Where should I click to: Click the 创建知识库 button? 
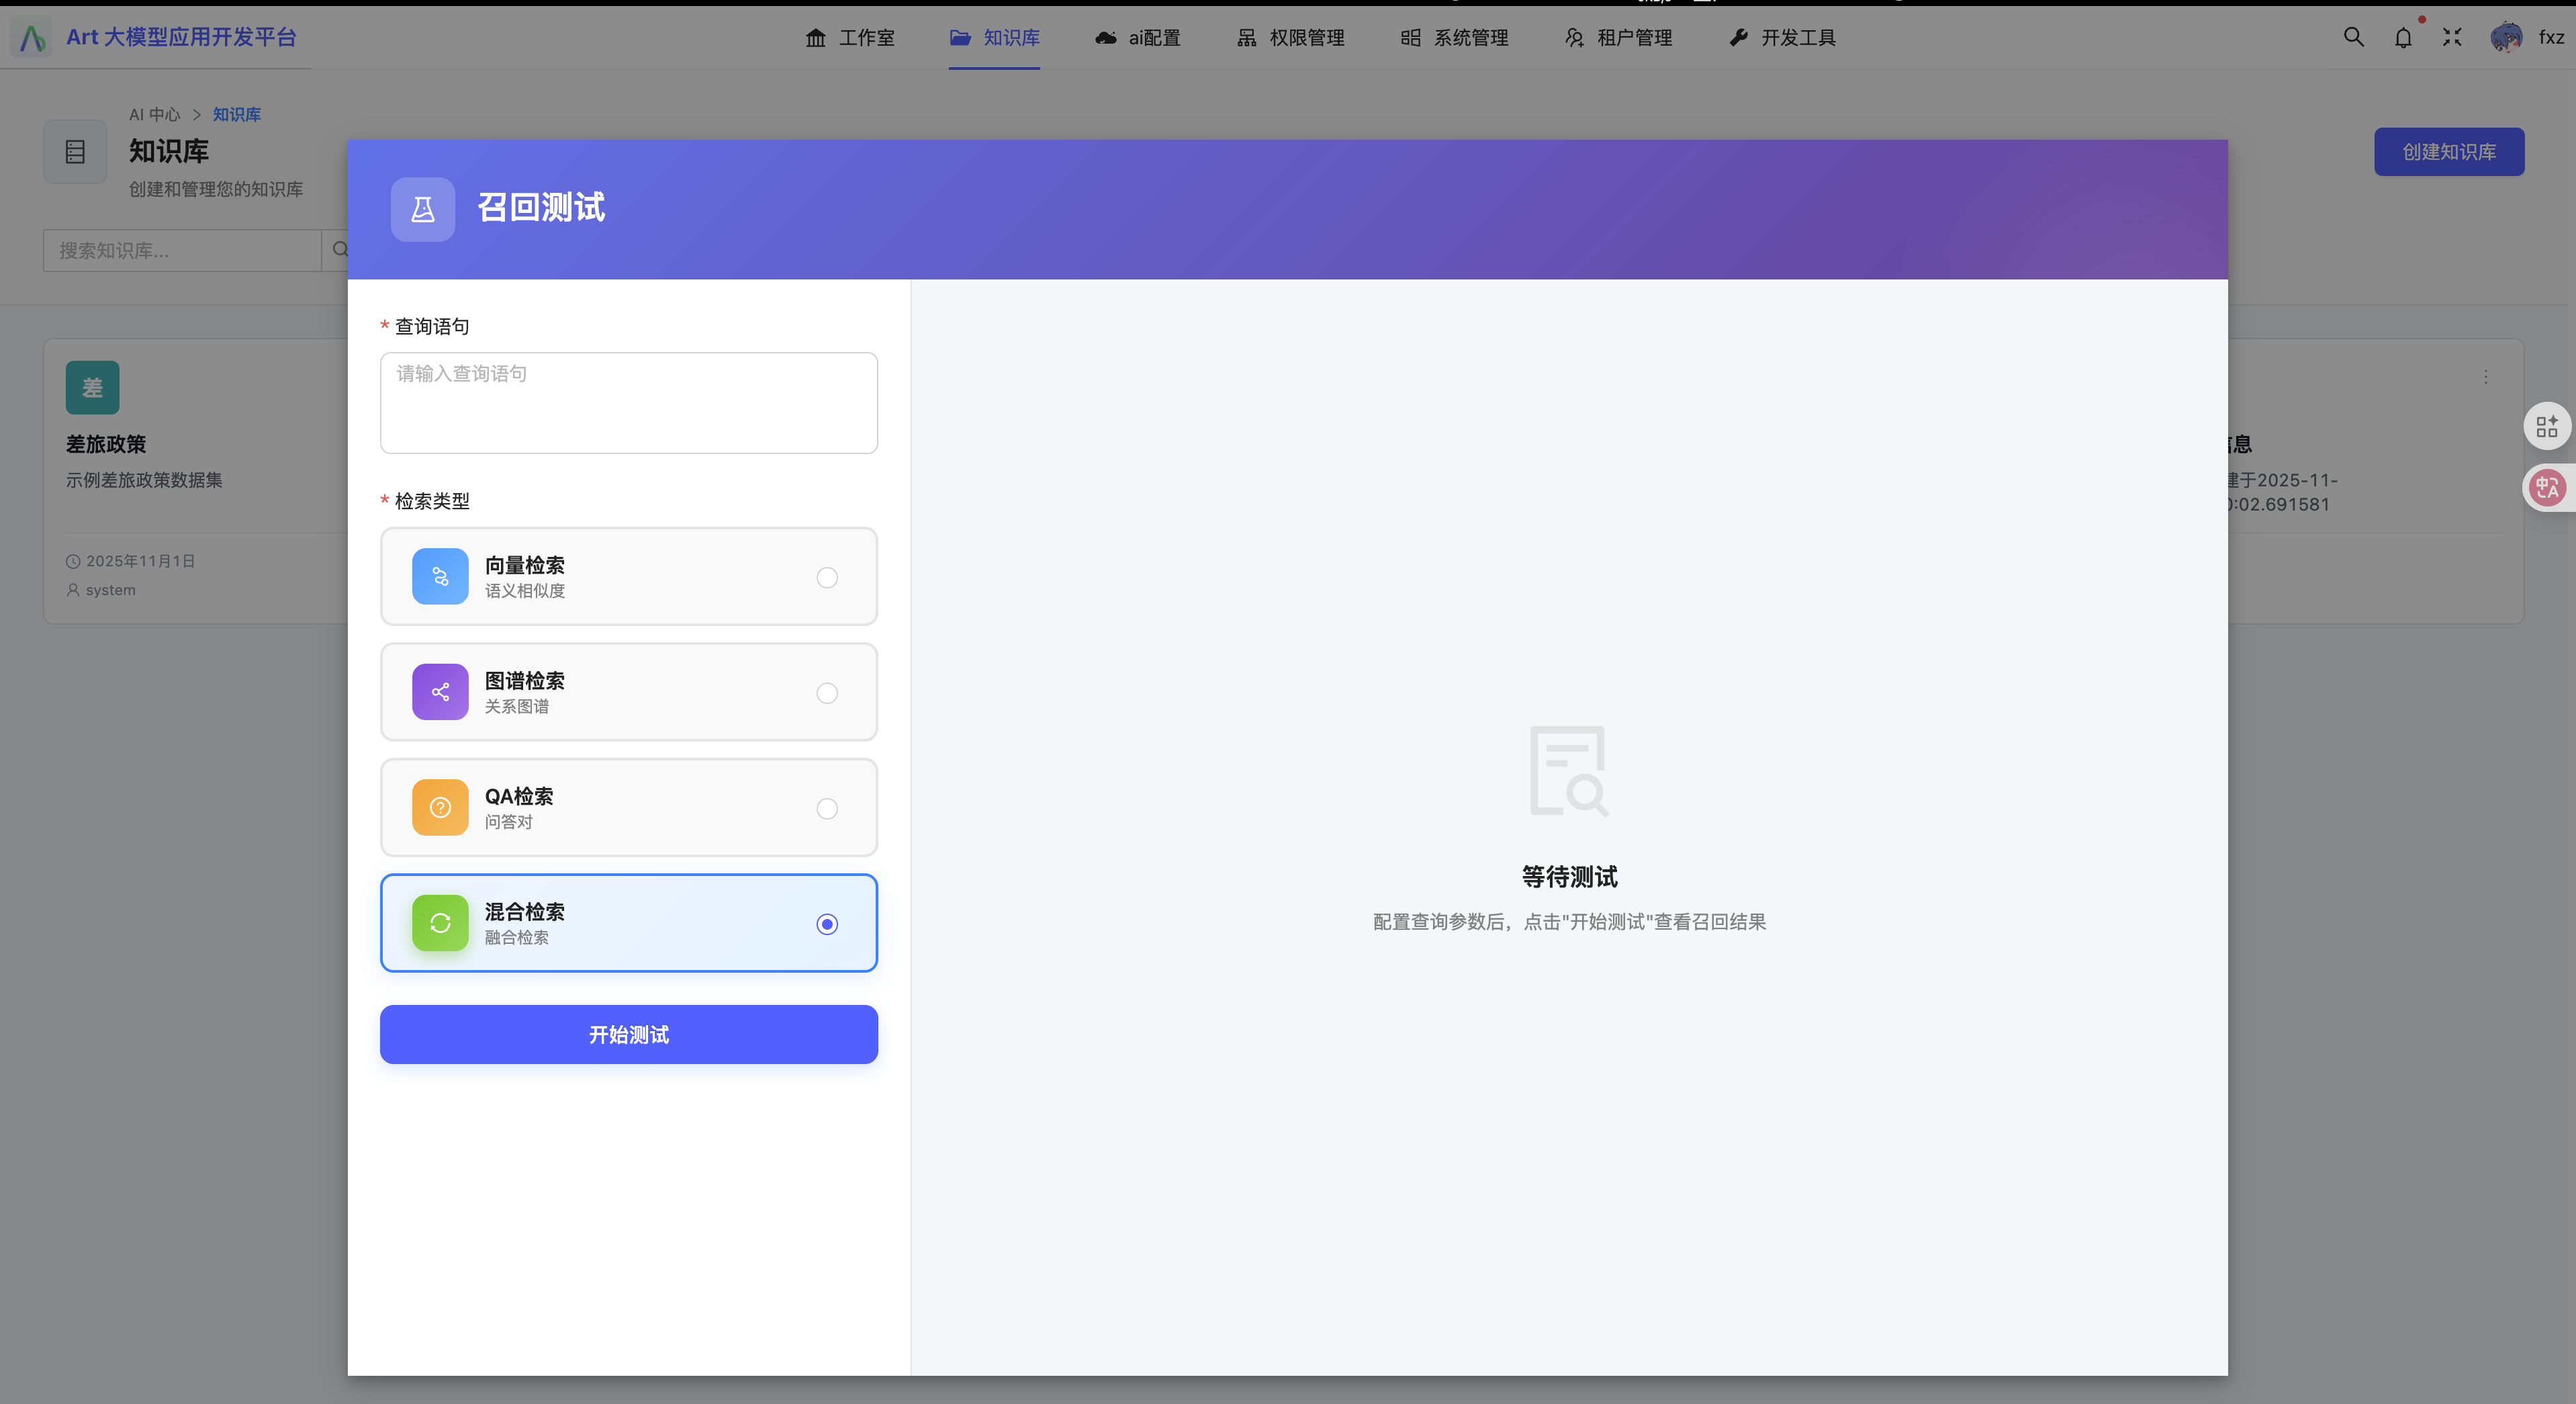click(2448, 152)
